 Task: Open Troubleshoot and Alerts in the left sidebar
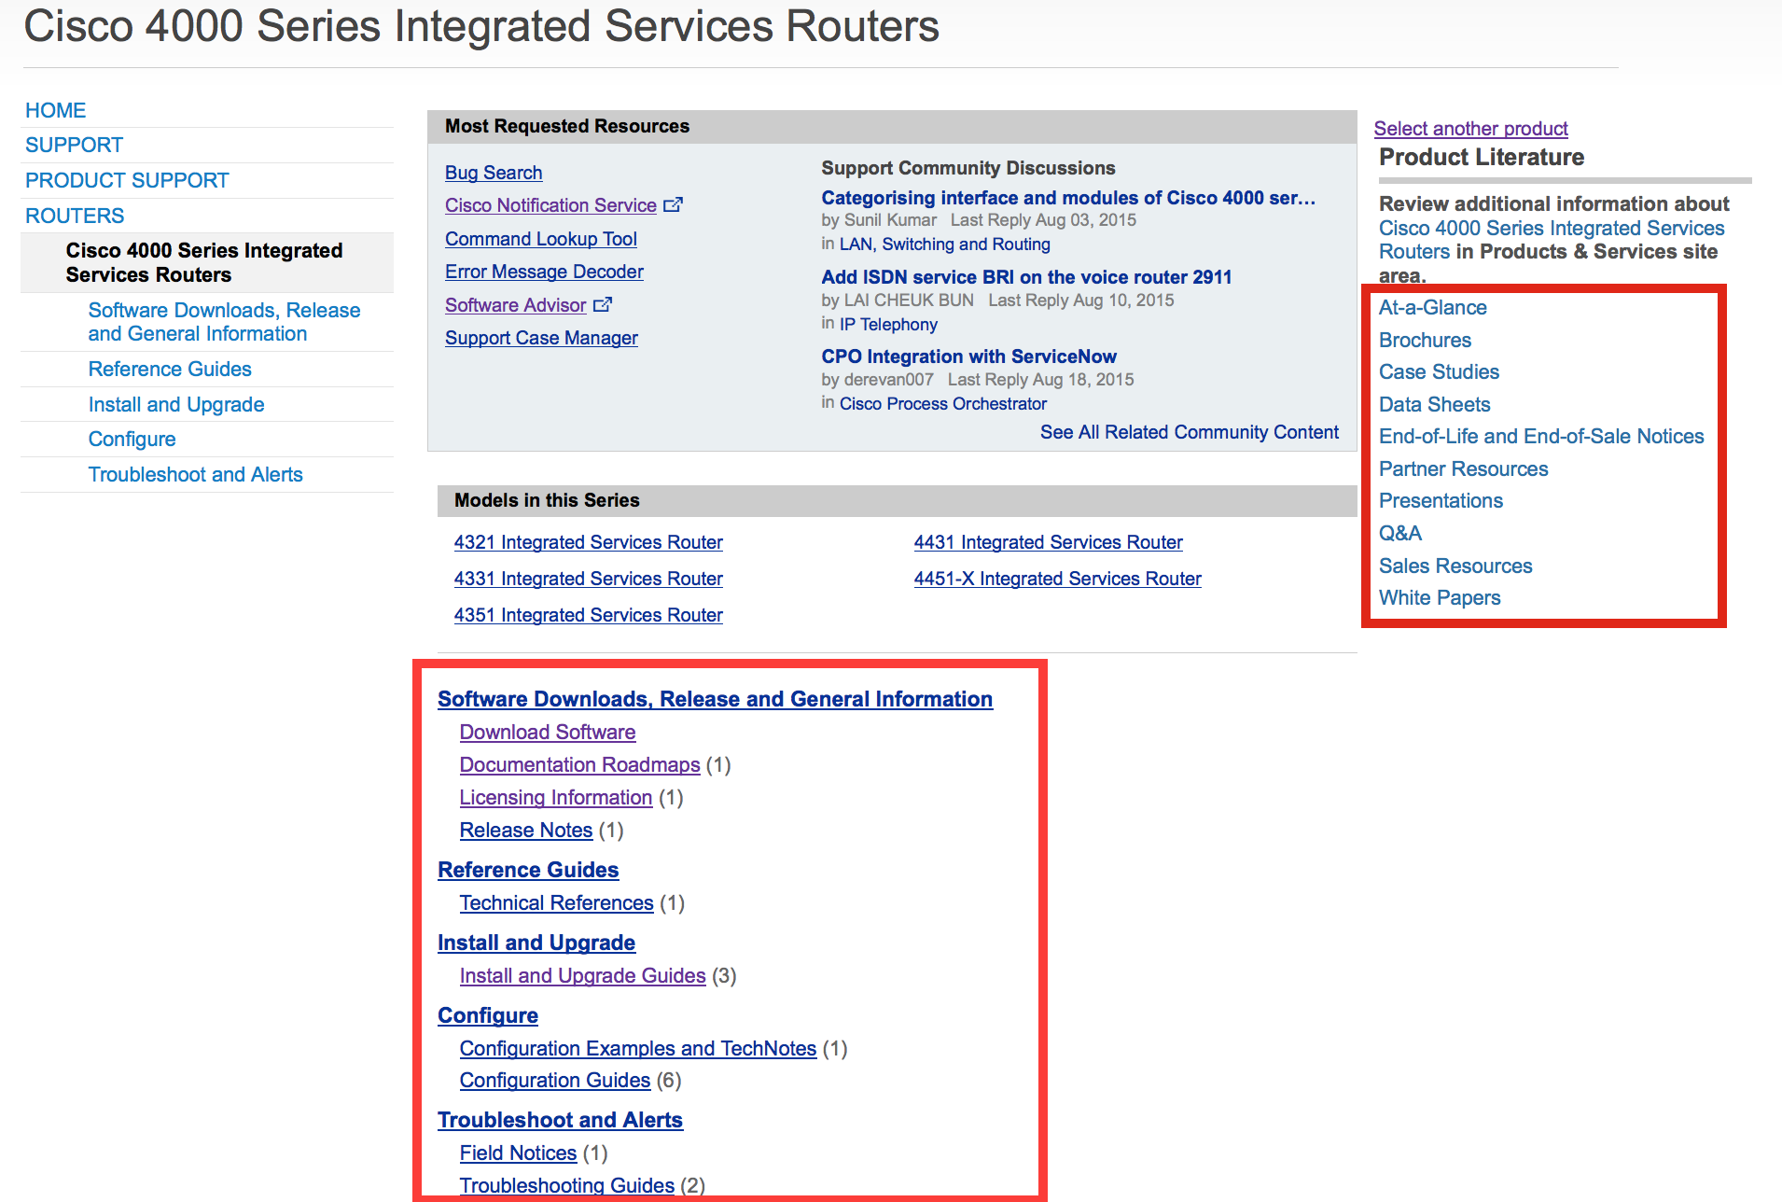(195, 474)
